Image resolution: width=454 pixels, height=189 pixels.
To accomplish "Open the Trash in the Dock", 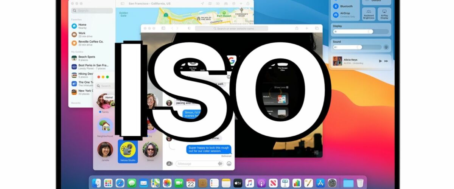I will pyautogui.click(x=360, y=183).
